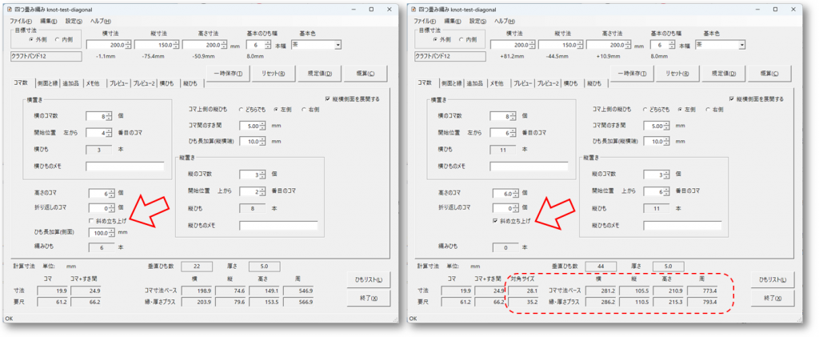Adjust 横寸法 spinner arrows in left window
This screenshot has width=819, height=337.
tap(128, 46)
